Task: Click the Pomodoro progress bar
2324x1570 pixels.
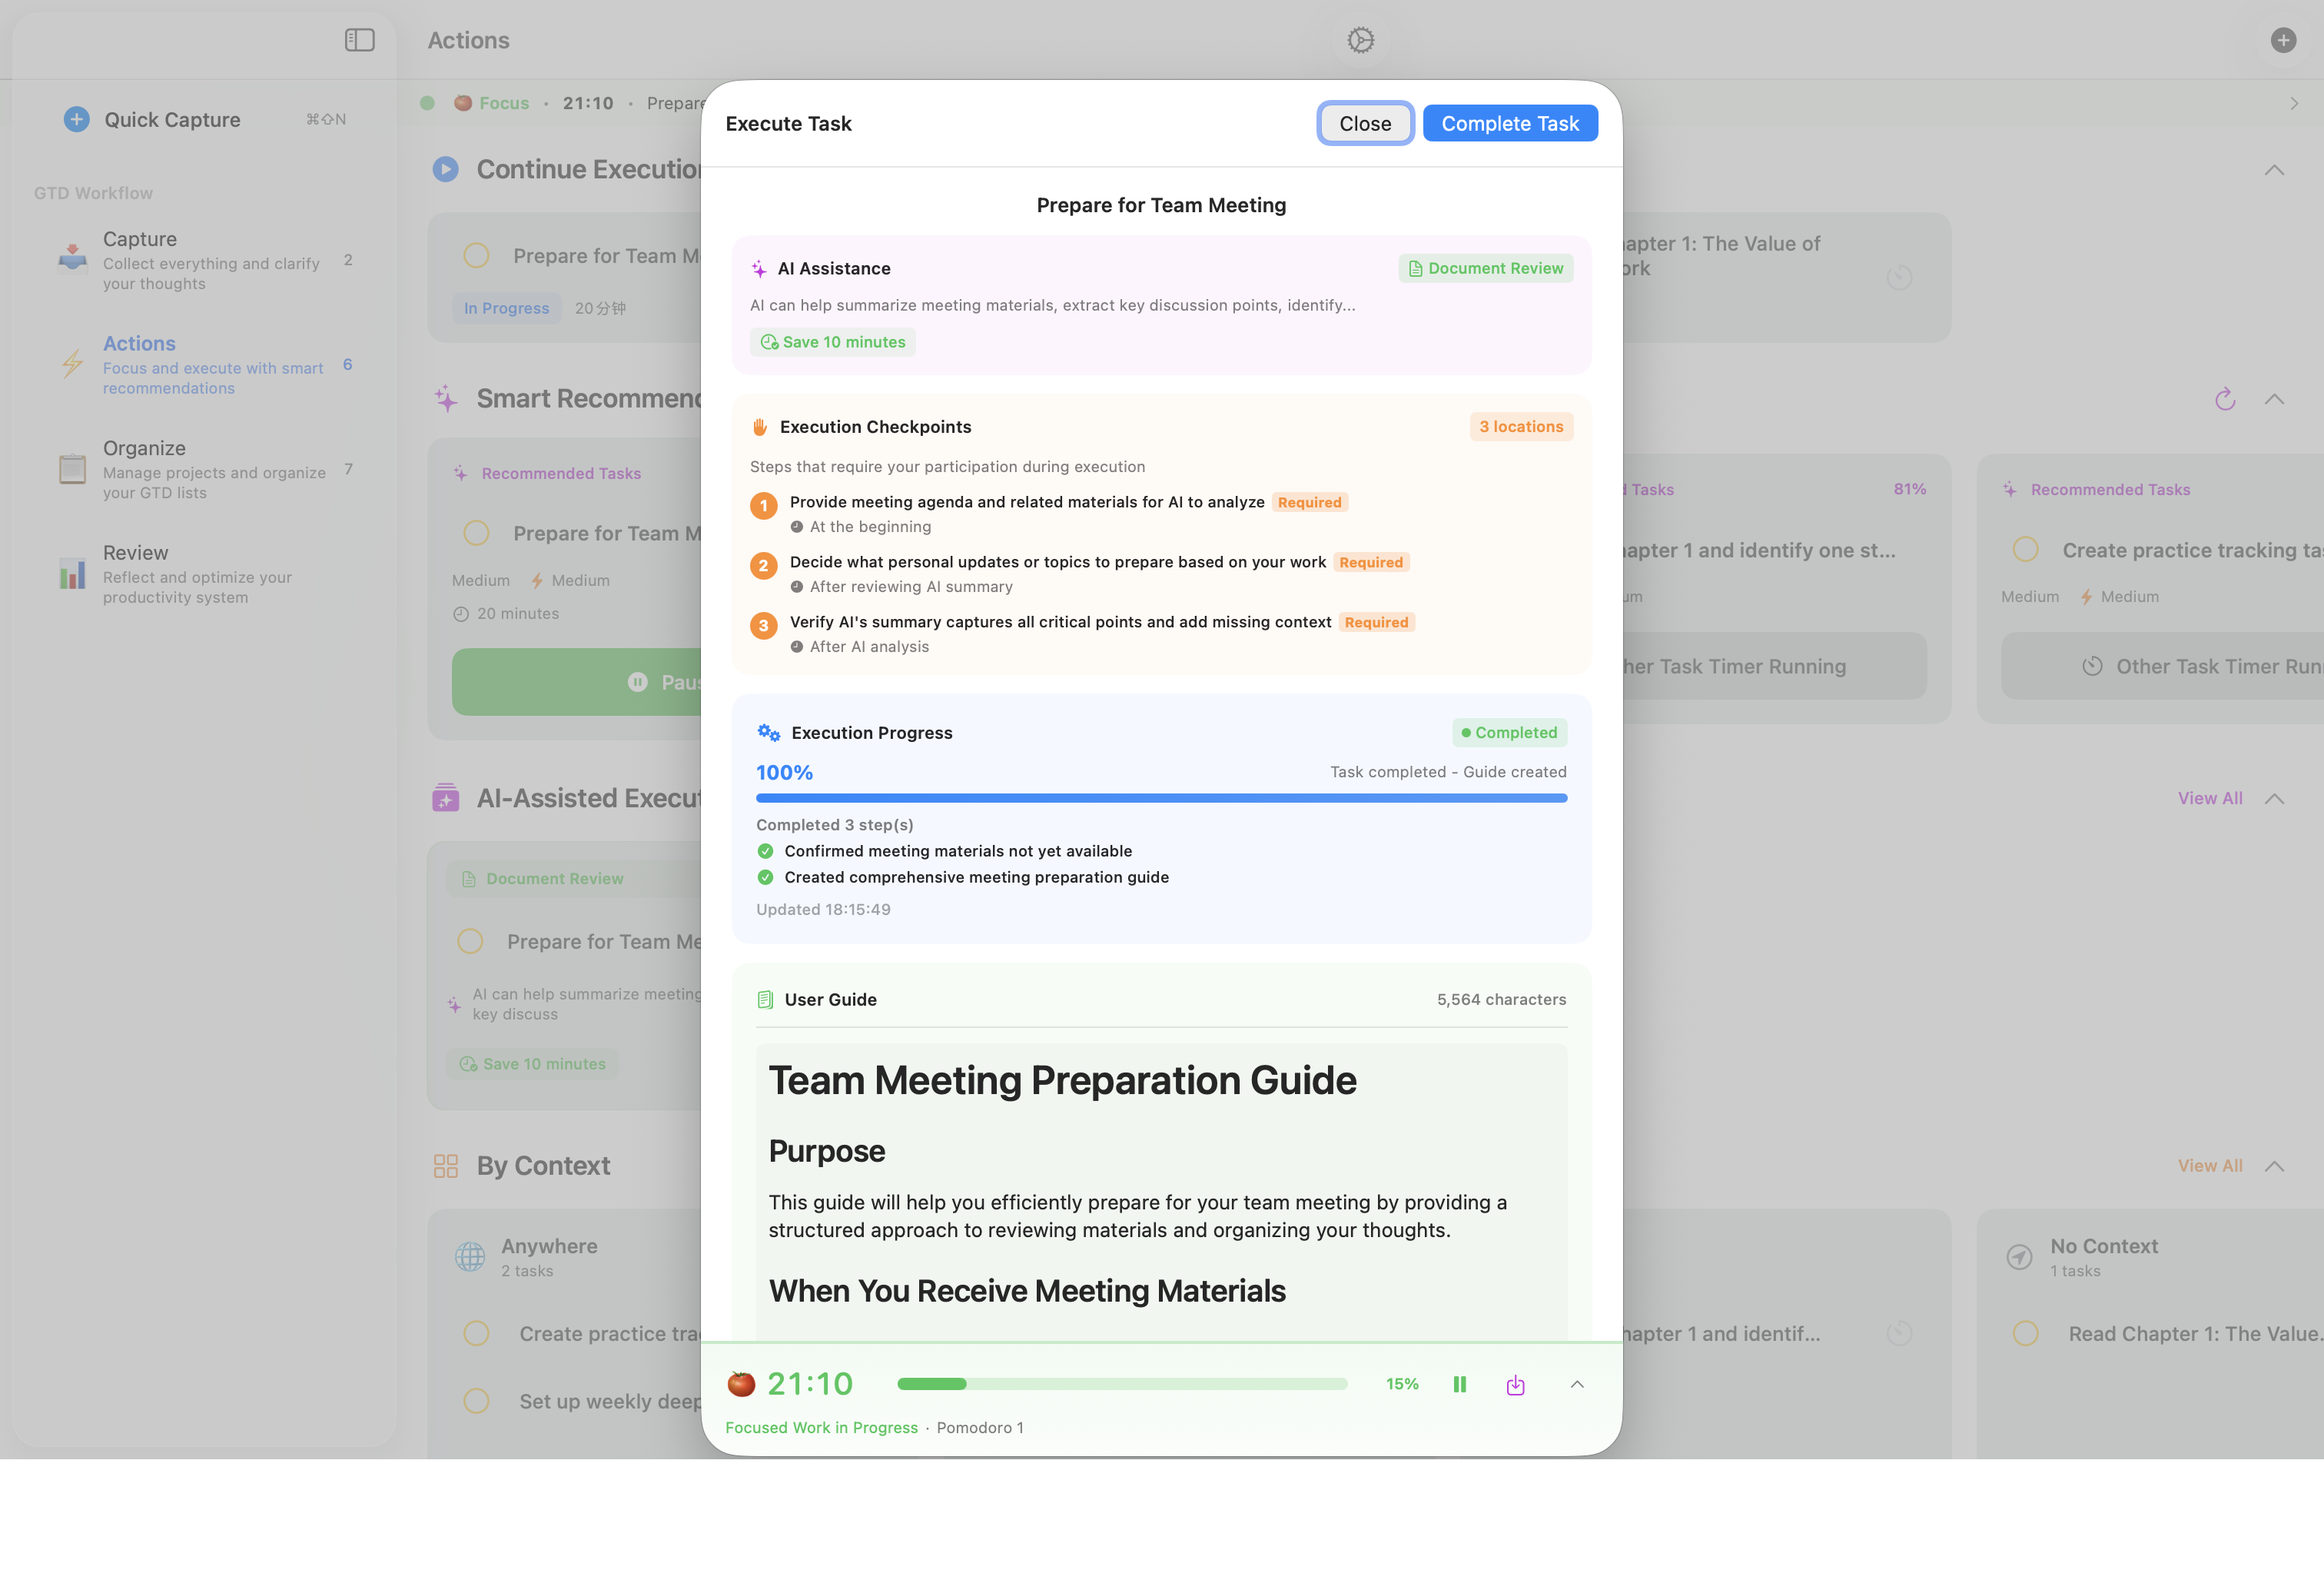Action: pos(1122,1384)
